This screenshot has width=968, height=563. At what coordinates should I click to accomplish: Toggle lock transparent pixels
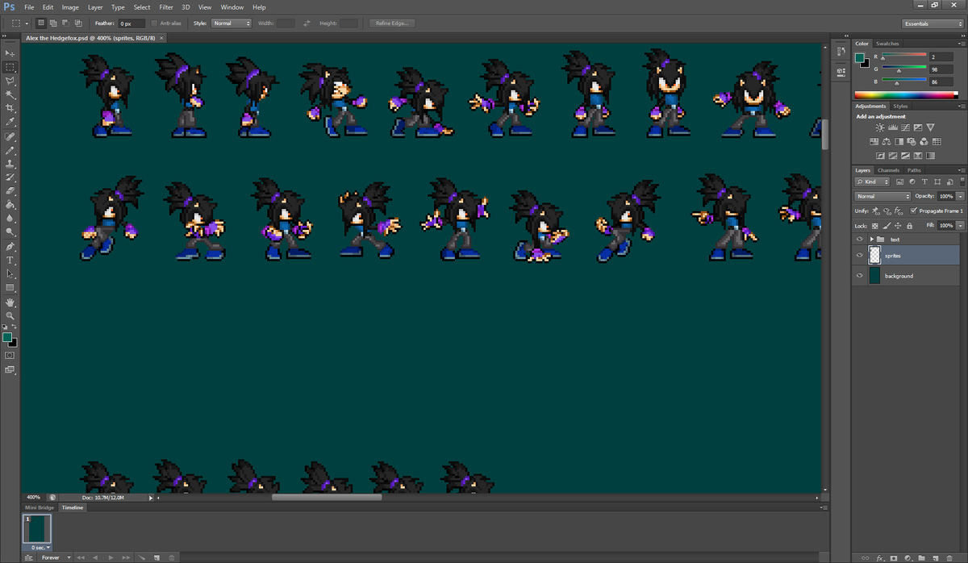click(x=875, y=225)
